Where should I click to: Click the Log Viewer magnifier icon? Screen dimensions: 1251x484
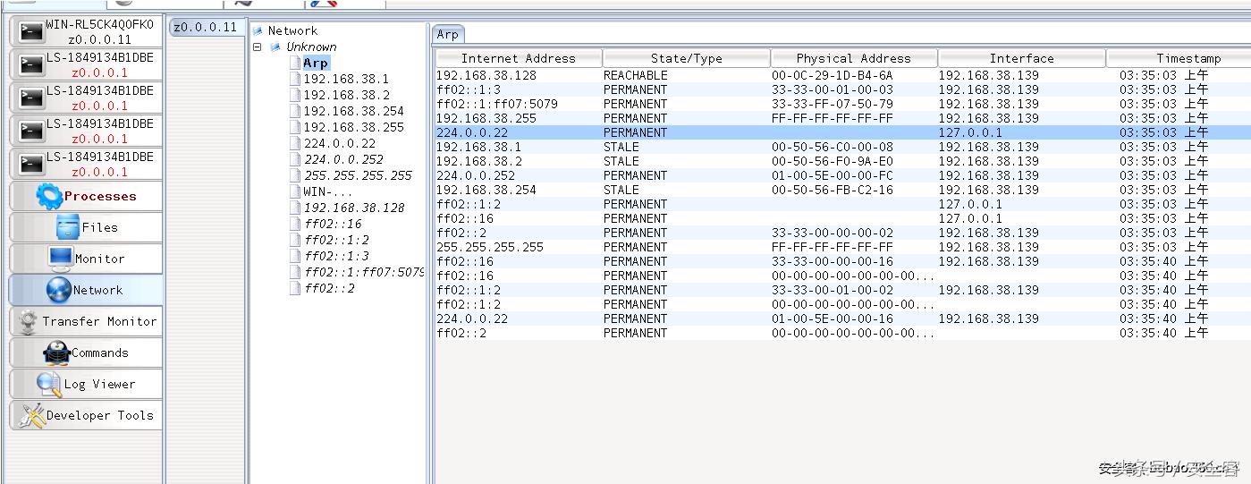point(48,384)
